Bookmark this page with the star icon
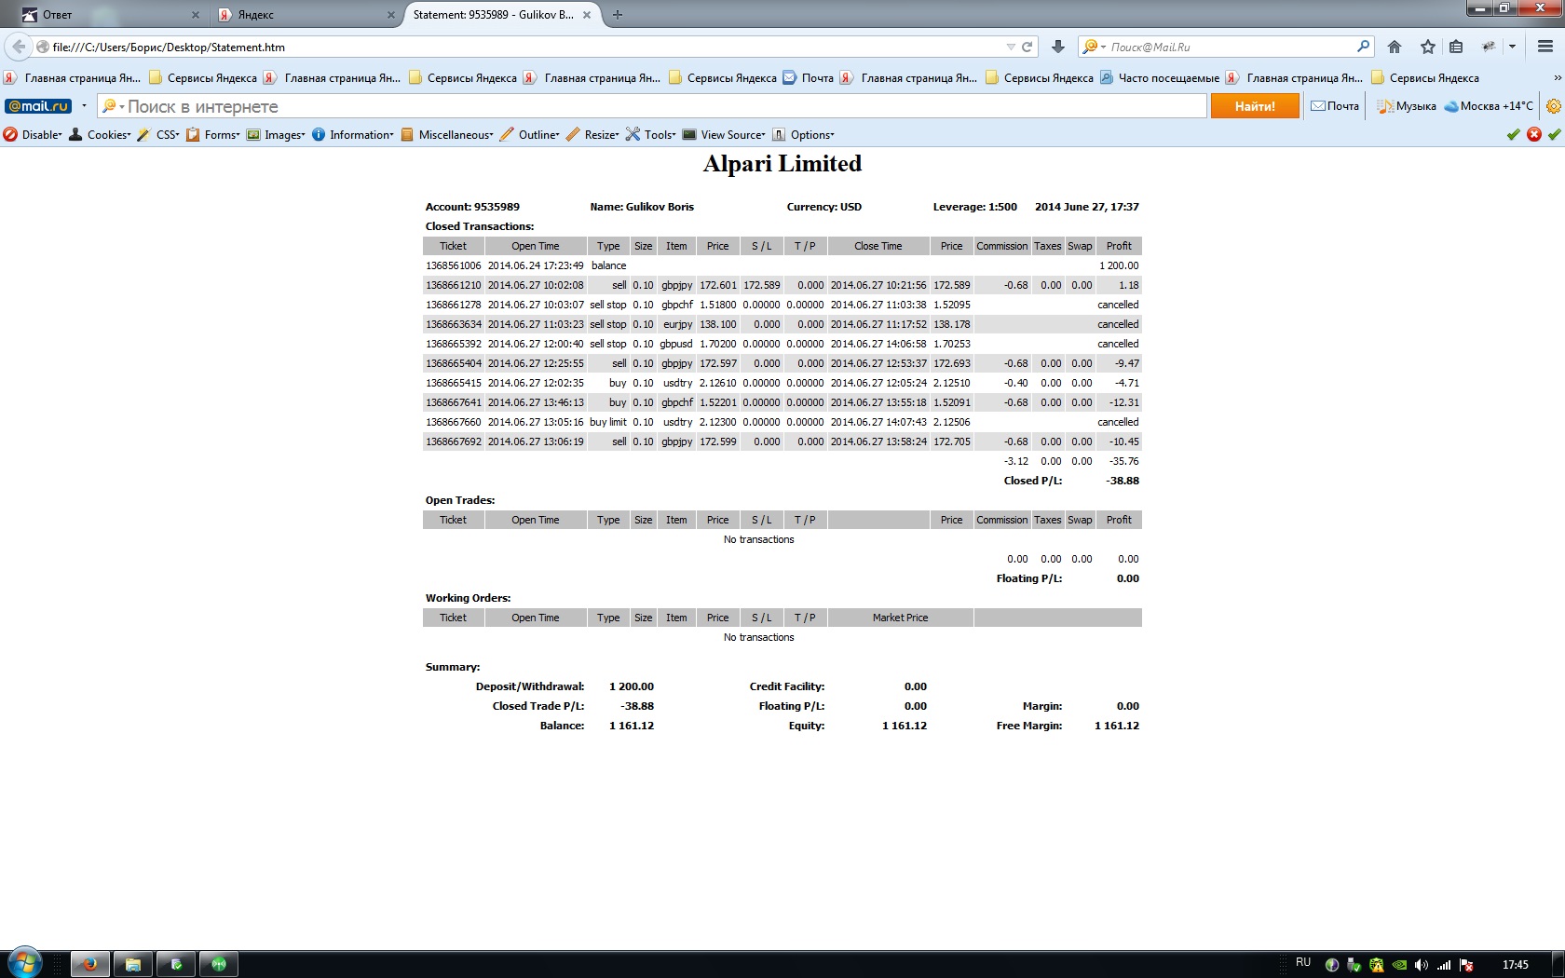The width and height of the screenshot is (1565, 978). click(1428, 47)
